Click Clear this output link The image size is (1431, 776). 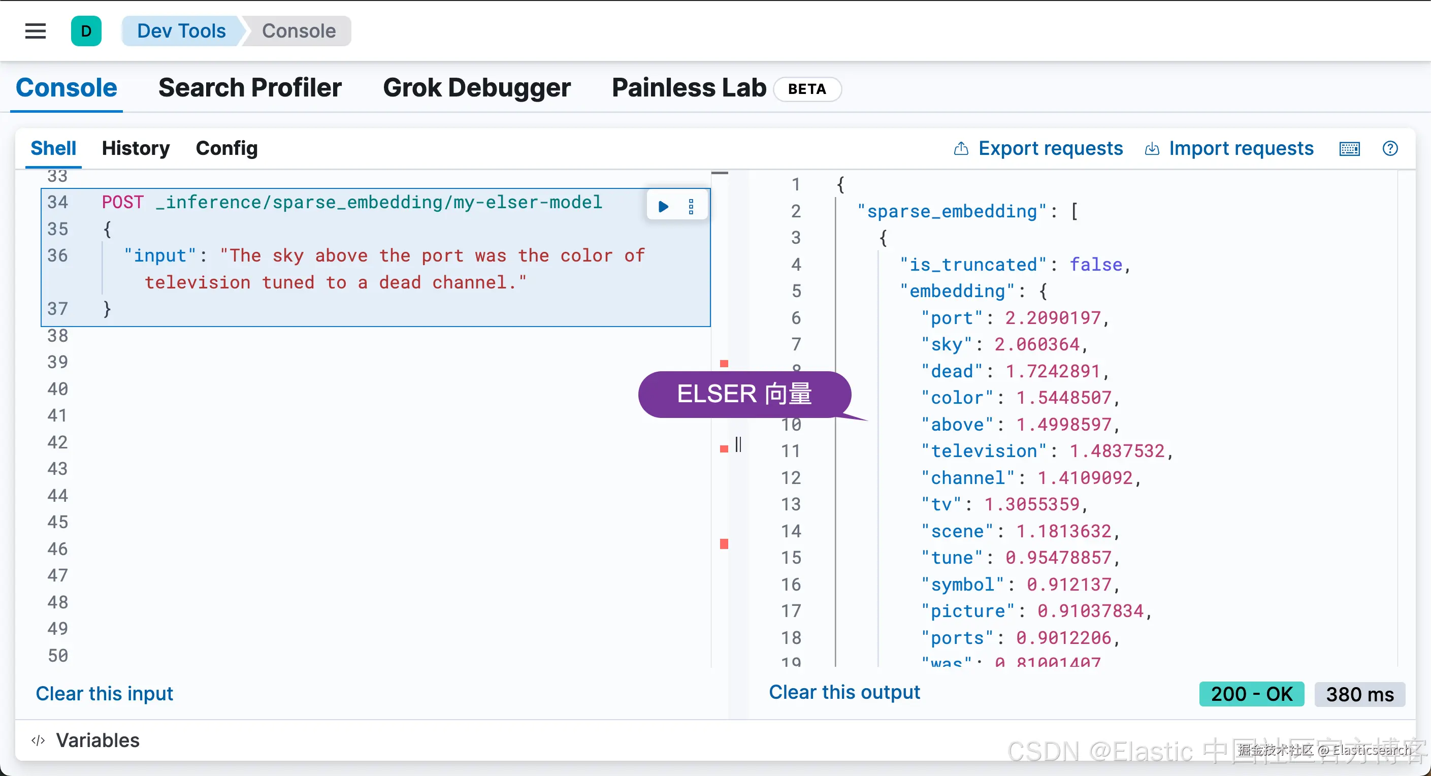[844, 692]
